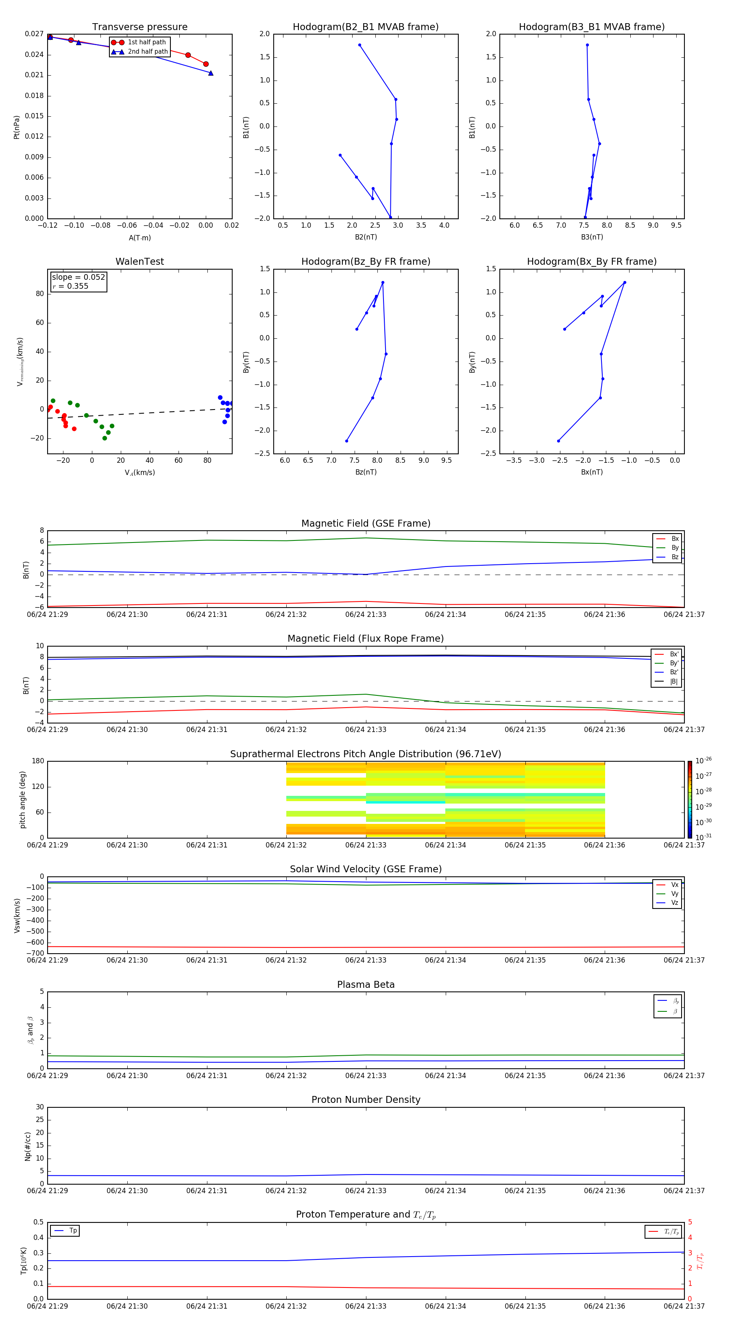Viewport: 732px width, 1342px height.
Task: Click '06/24 21:37' tick under proton temperature plot
Action: 684,1306
